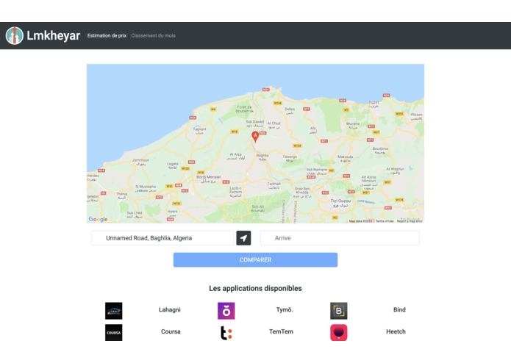This screenshot has height=363, width=511.
Task: Click the Lmkheyar logo icon
Action: pos(15,35)
